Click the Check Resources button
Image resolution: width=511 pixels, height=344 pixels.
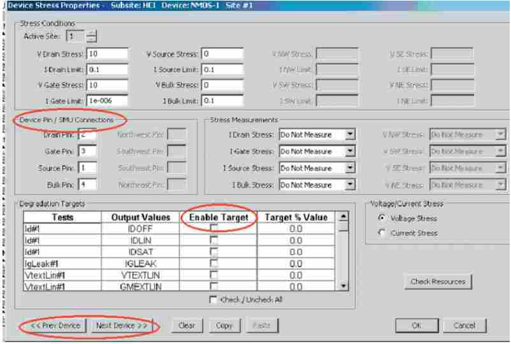click(x=437, y=282)
